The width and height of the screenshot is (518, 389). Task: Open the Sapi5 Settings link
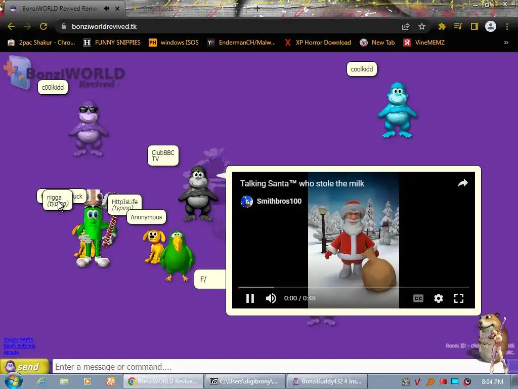(19, 346)
